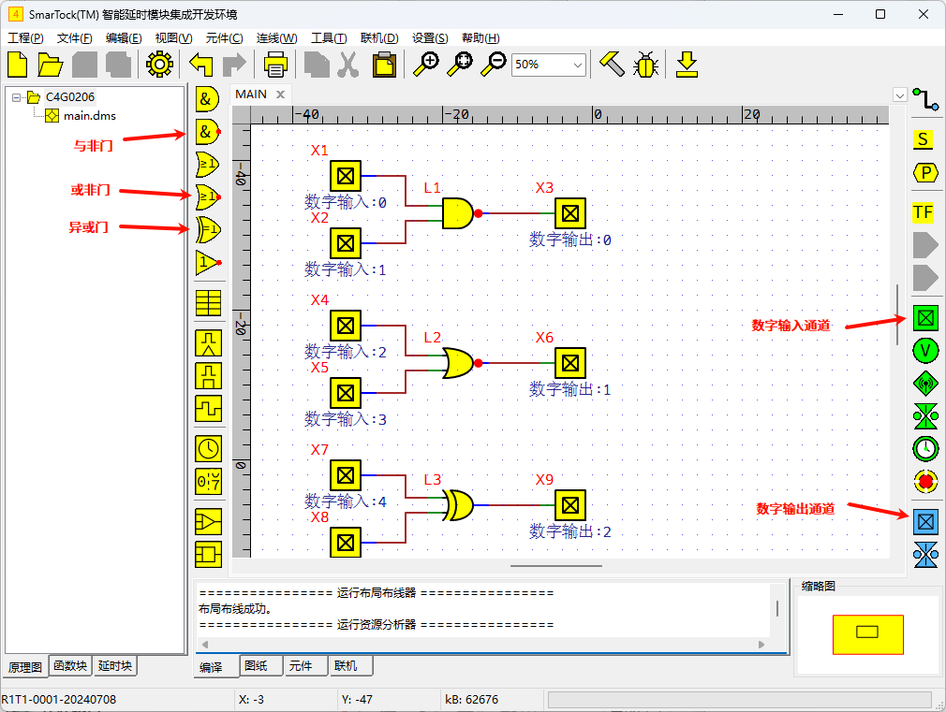This screenshot has height=712, width=946.
Task: Open the 视图(V) menu
Action: [x=174, y=38]
